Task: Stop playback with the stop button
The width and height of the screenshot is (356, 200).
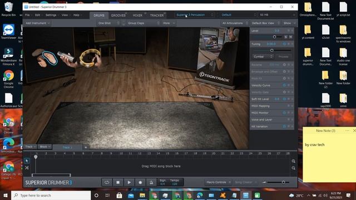Action: pyautogui.click(x=118, y=182)
